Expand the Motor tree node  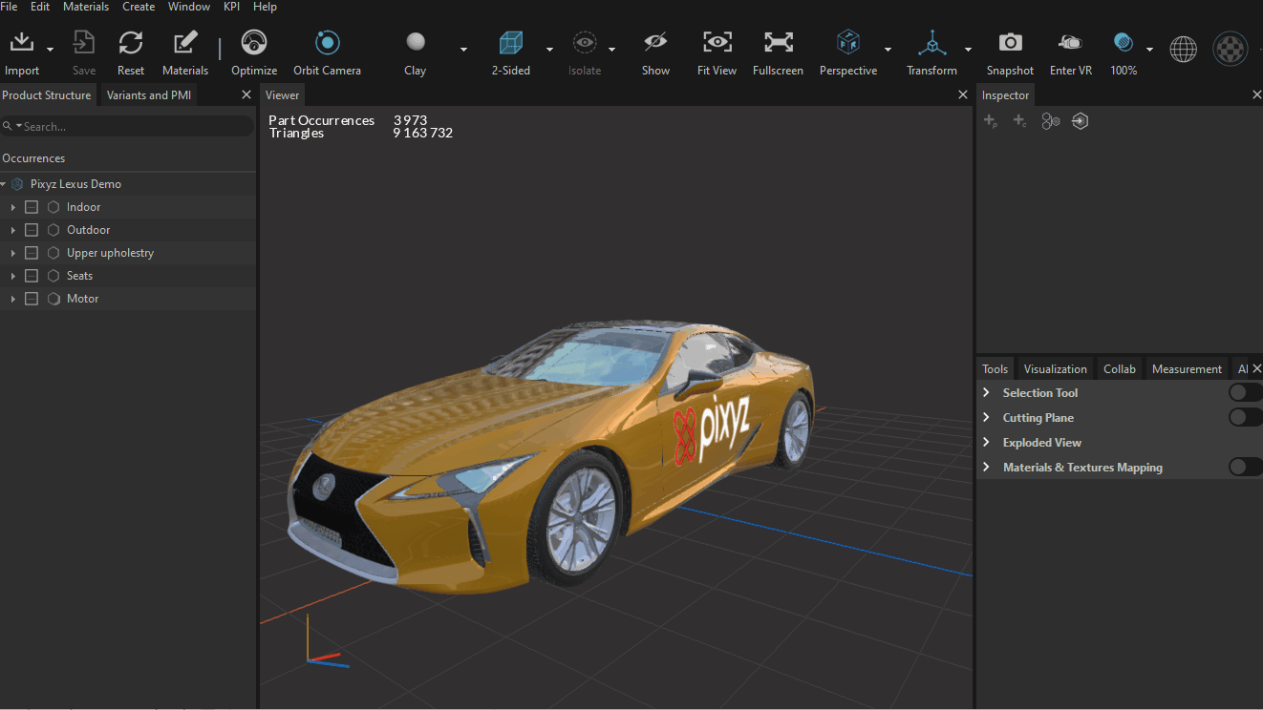(13, 299)
